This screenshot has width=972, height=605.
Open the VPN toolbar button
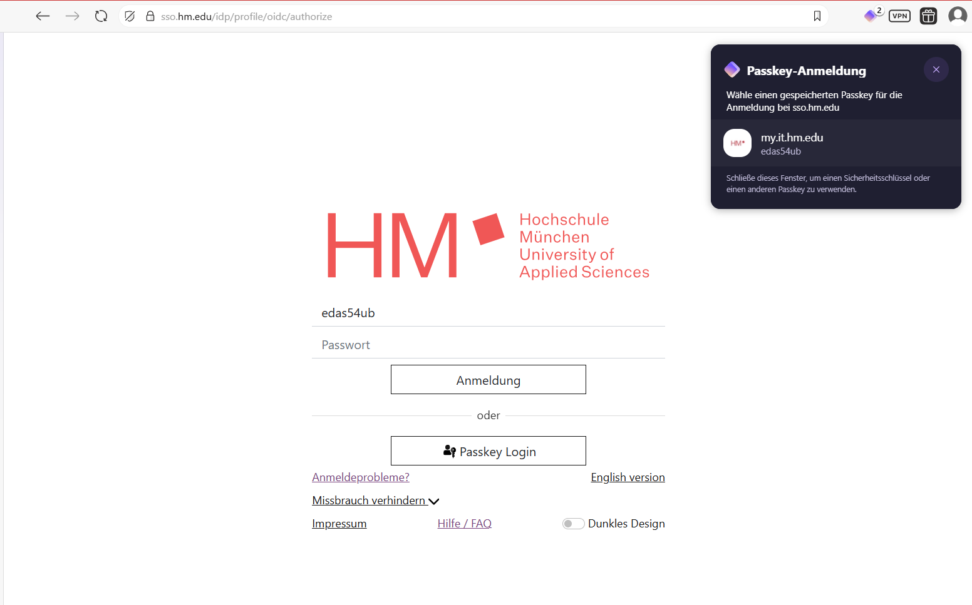tap(899, 16)
